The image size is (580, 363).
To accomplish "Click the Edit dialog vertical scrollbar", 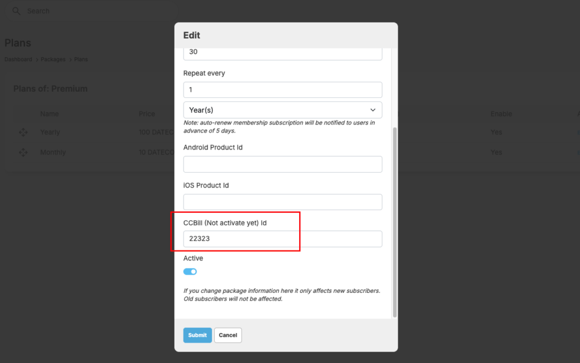I will coord(395,221).
